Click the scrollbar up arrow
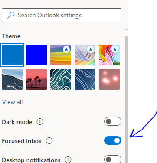 [x=126, y=29]
